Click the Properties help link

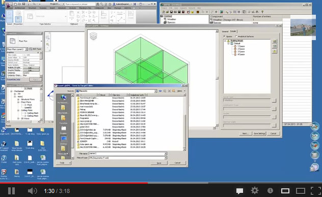14,79
